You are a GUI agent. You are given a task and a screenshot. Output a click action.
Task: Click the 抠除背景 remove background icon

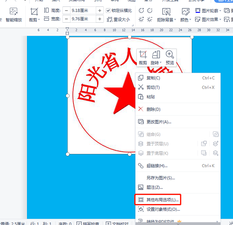pos(166,12)
